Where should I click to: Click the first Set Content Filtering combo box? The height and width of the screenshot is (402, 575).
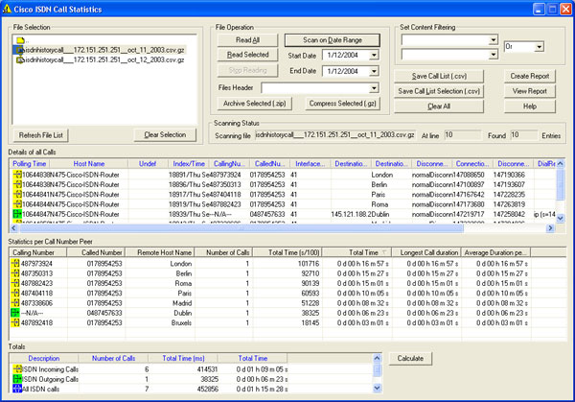pos(448,40)
